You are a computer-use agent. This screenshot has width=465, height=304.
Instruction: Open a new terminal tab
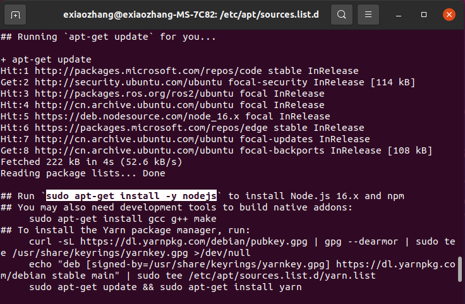pyautogui.click(x=15, y=14)
